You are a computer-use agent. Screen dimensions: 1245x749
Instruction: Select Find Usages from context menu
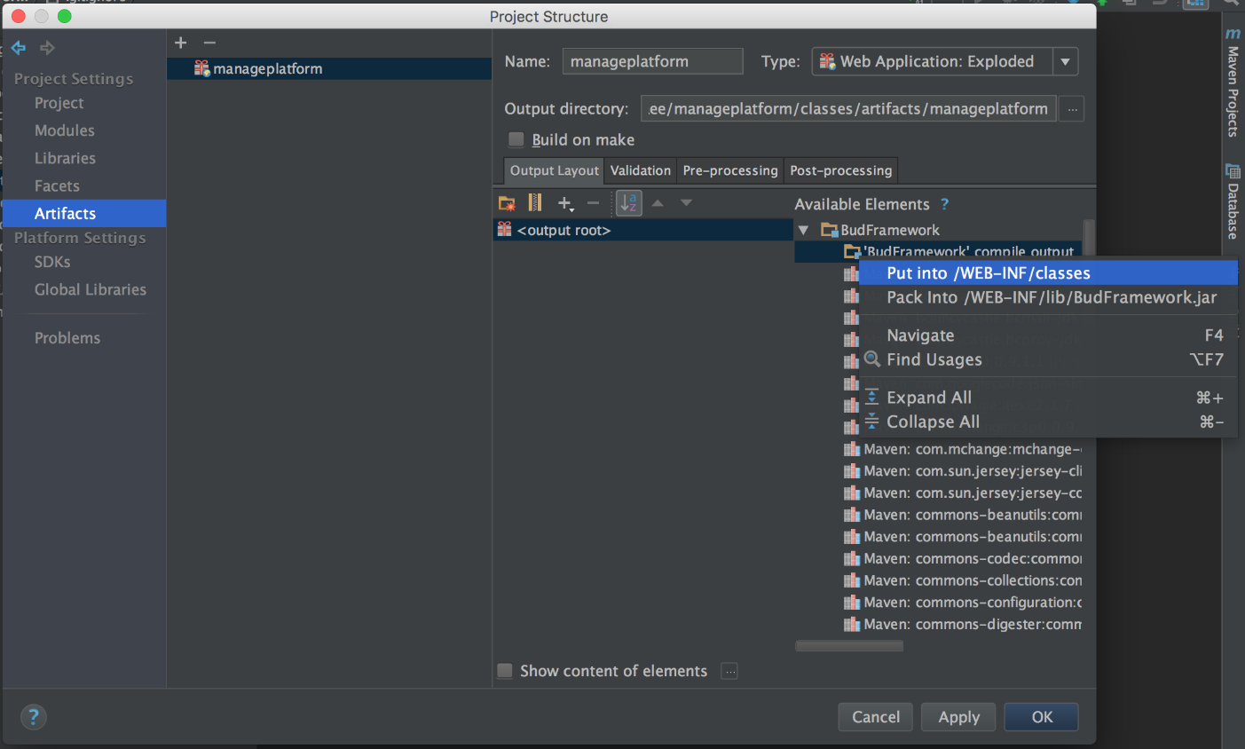click(x=1048, y=359)
